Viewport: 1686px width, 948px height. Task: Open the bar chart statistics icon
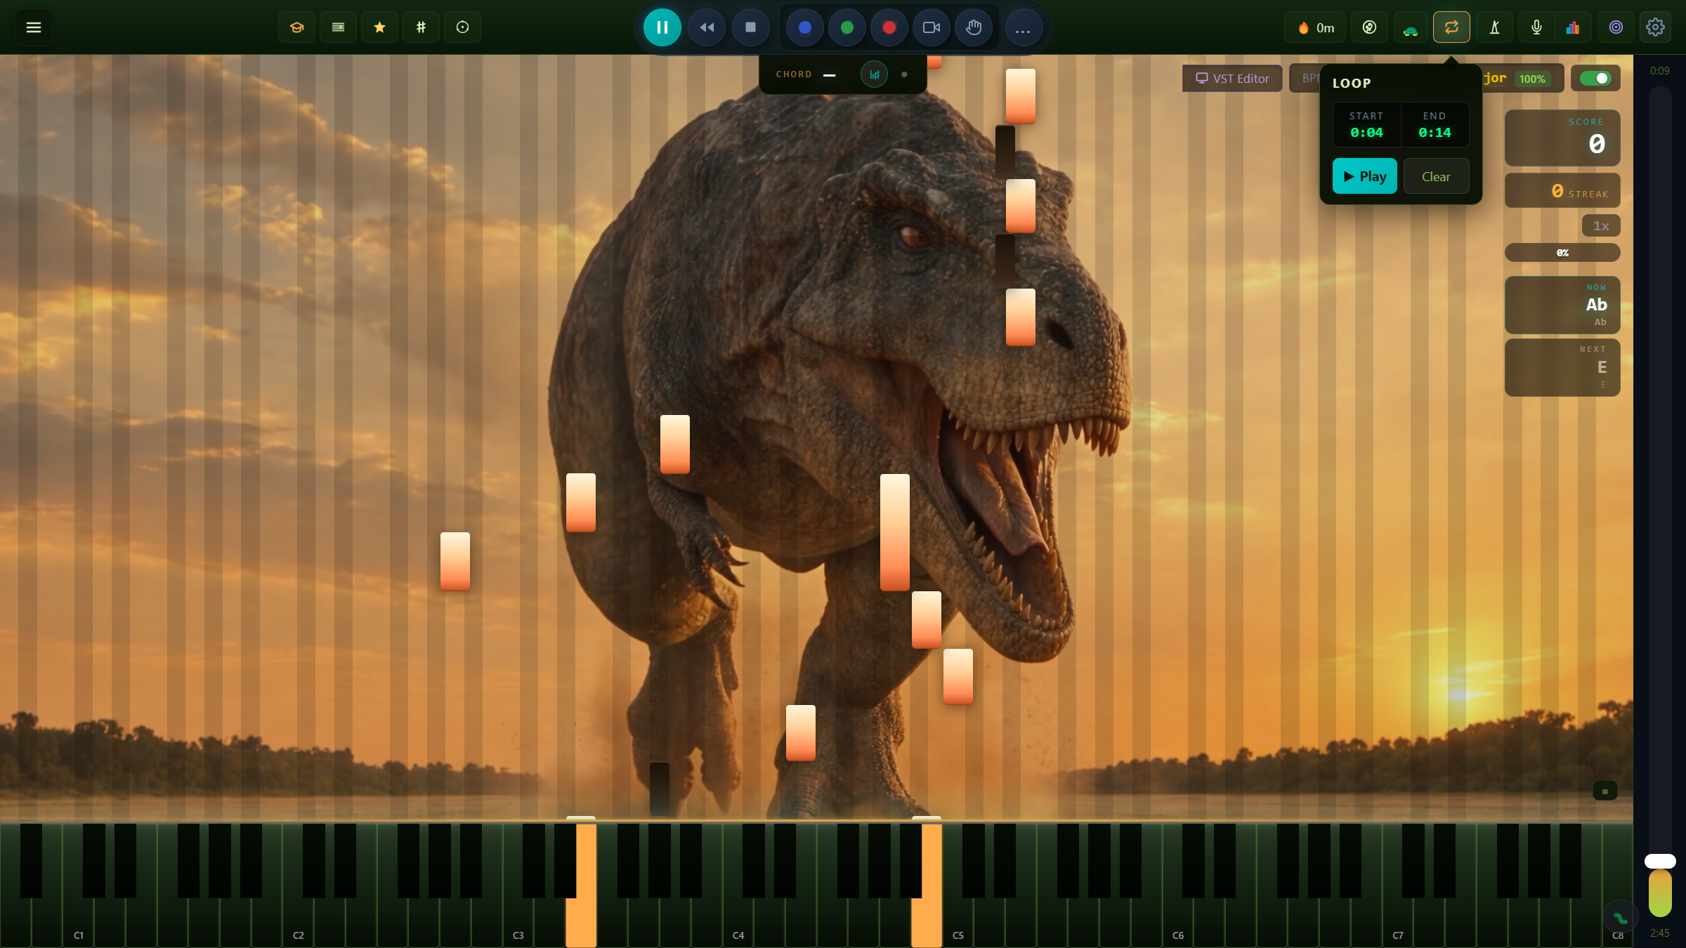point(1573,27)
